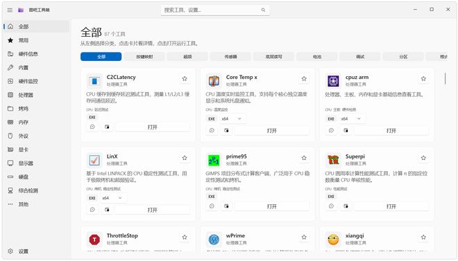Image resolution: width=458 pixels, height=261 pixels.
Task: Open the 全部 home icon in the sidebar
Action: [10, 26]
